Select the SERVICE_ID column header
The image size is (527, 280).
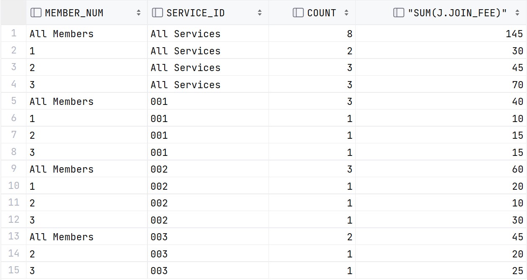(208, 13)
